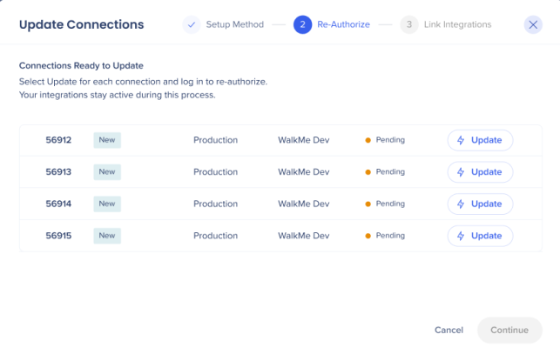Viewport: 560px width, 361px height.
Task: Click the orange status dot for 56915
Action: pos(368,236)
